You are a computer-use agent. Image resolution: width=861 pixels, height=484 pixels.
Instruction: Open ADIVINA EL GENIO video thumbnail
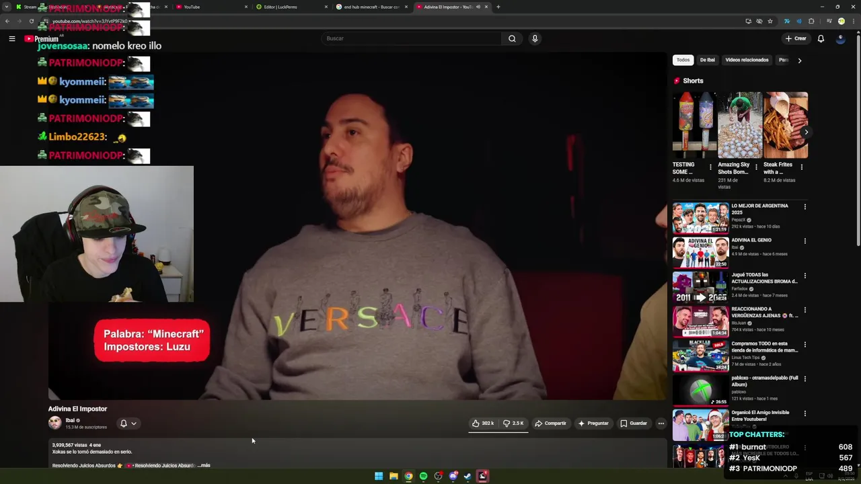[x=700, y=252]
